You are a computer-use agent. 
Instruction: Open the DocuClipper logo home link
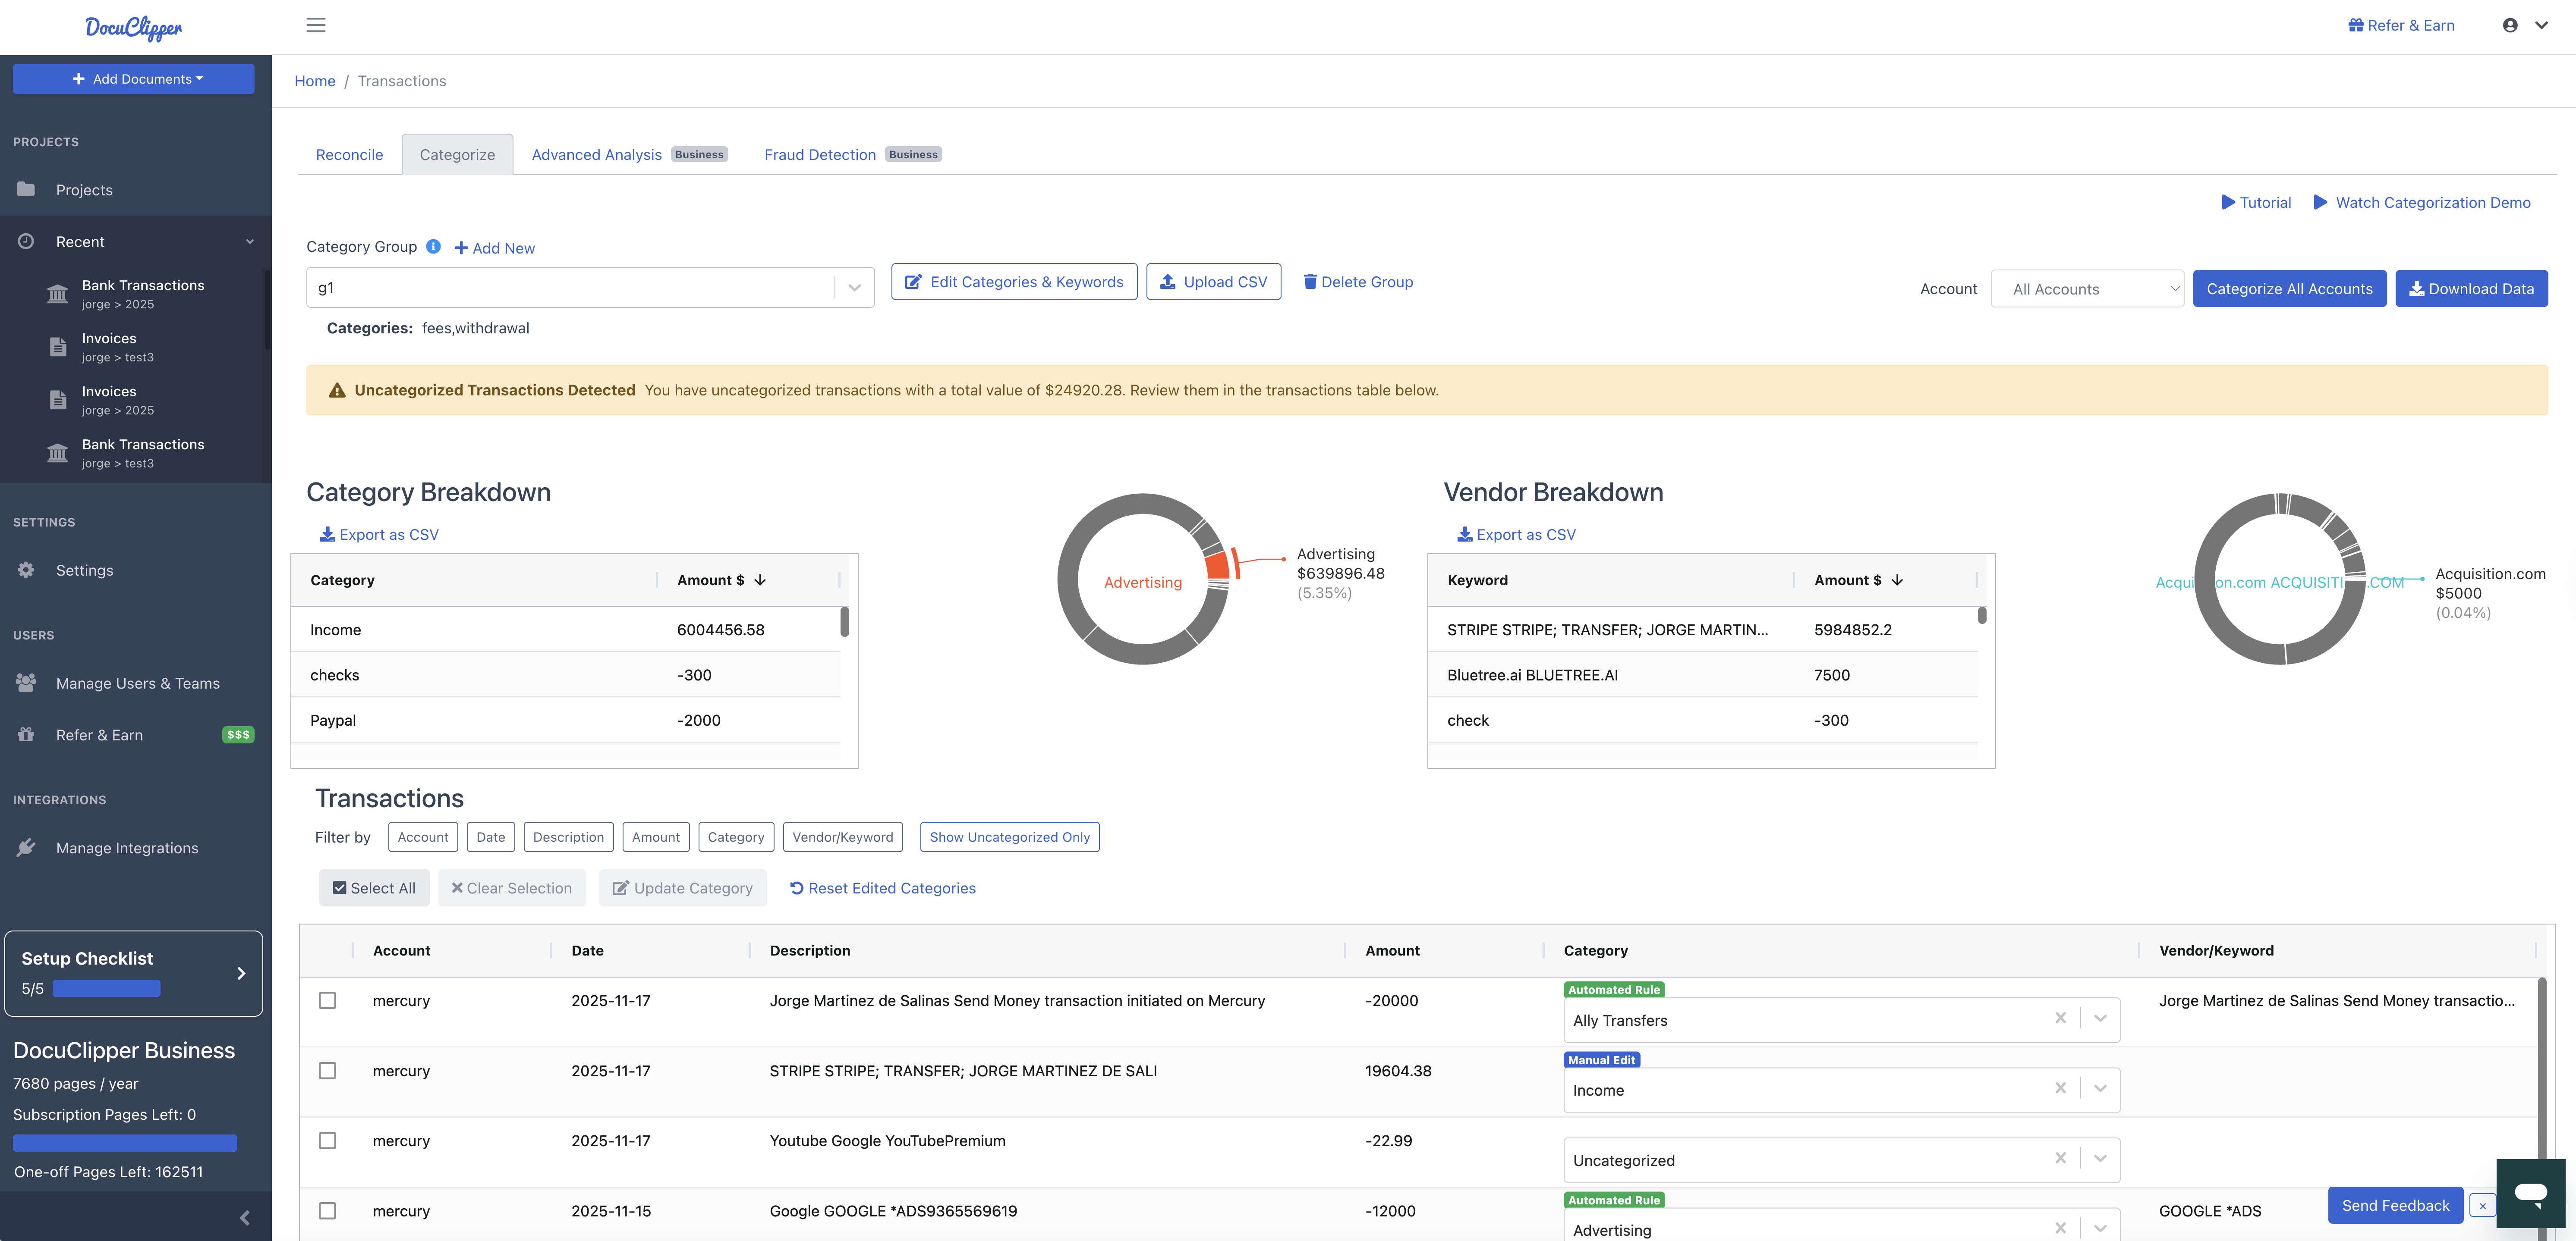pos(134,28)
